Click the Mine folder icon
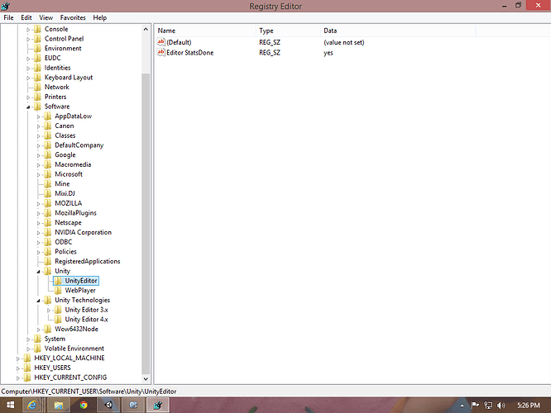 click(48, 184)
